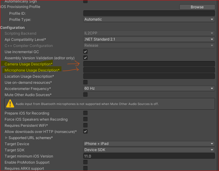Enable Requires Persistent WiFi checkbox
This screenshot has width=219, height=171.
[85, 125]
